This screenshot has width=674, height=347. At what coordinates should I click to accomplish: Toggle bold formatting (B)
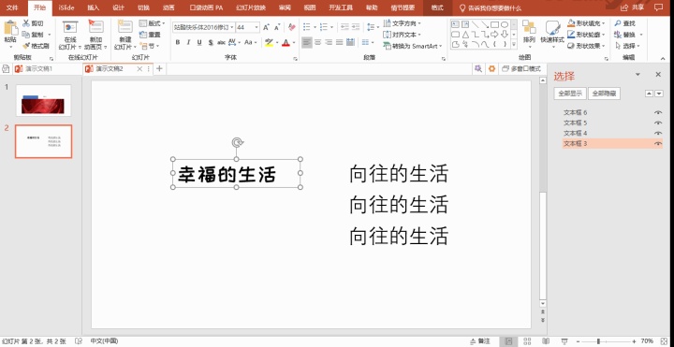coord(178,42)
